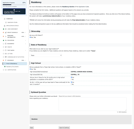The width and height of the screenshot is (134, 129).
Task: Select No for Oct. 1 twelve months question
Action: point(71,84)
